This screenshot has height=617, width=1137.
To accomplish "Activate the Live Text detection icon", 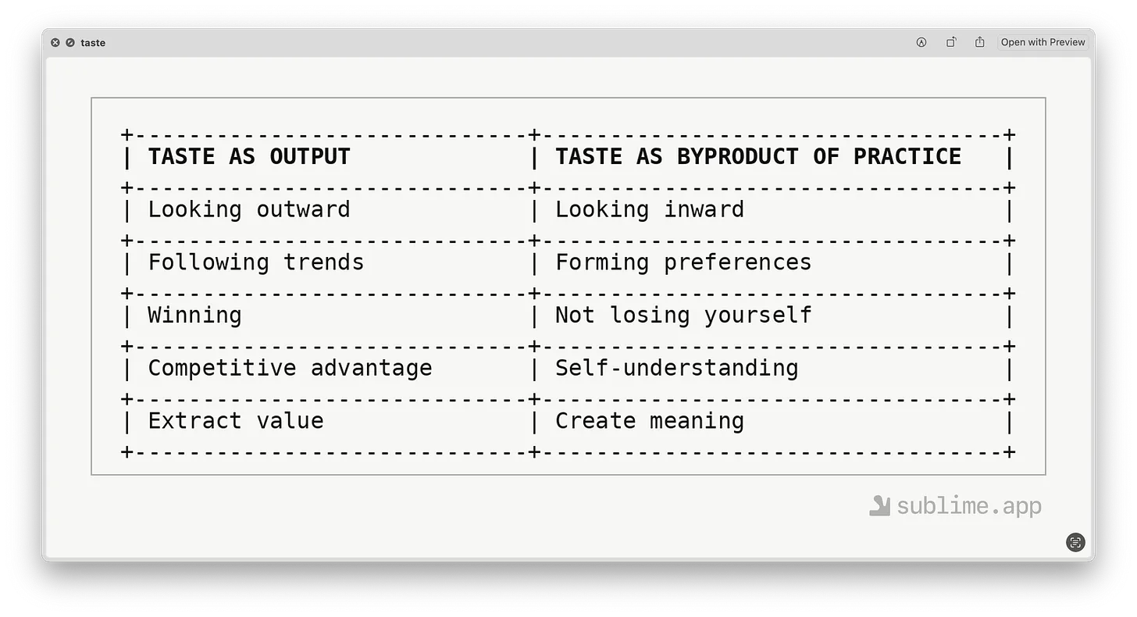I will 1075,542.
